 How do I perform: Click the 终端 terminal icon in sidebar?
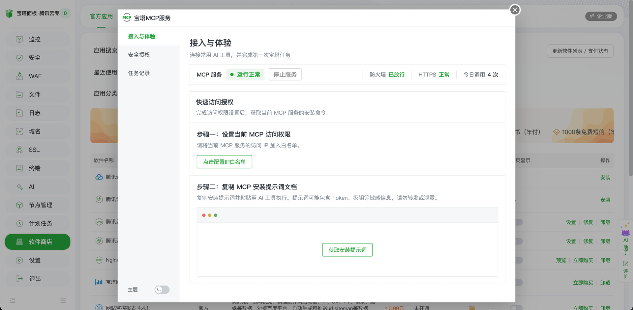click(x=19, y=168)
